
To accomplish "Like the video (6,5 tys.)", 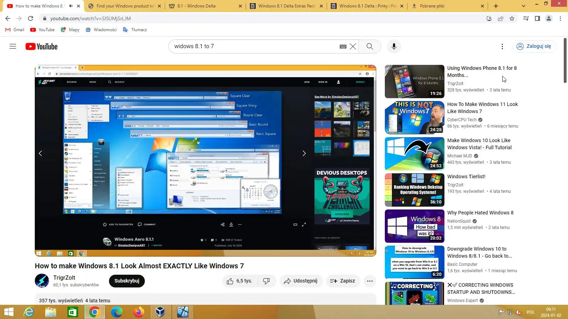I will pos(240,281).
